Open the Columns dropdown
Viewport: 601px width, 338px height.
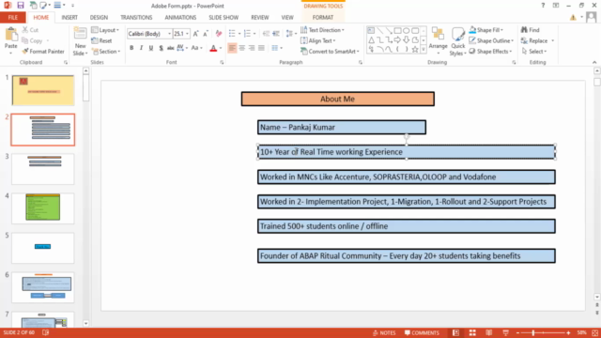click(277, 48)
